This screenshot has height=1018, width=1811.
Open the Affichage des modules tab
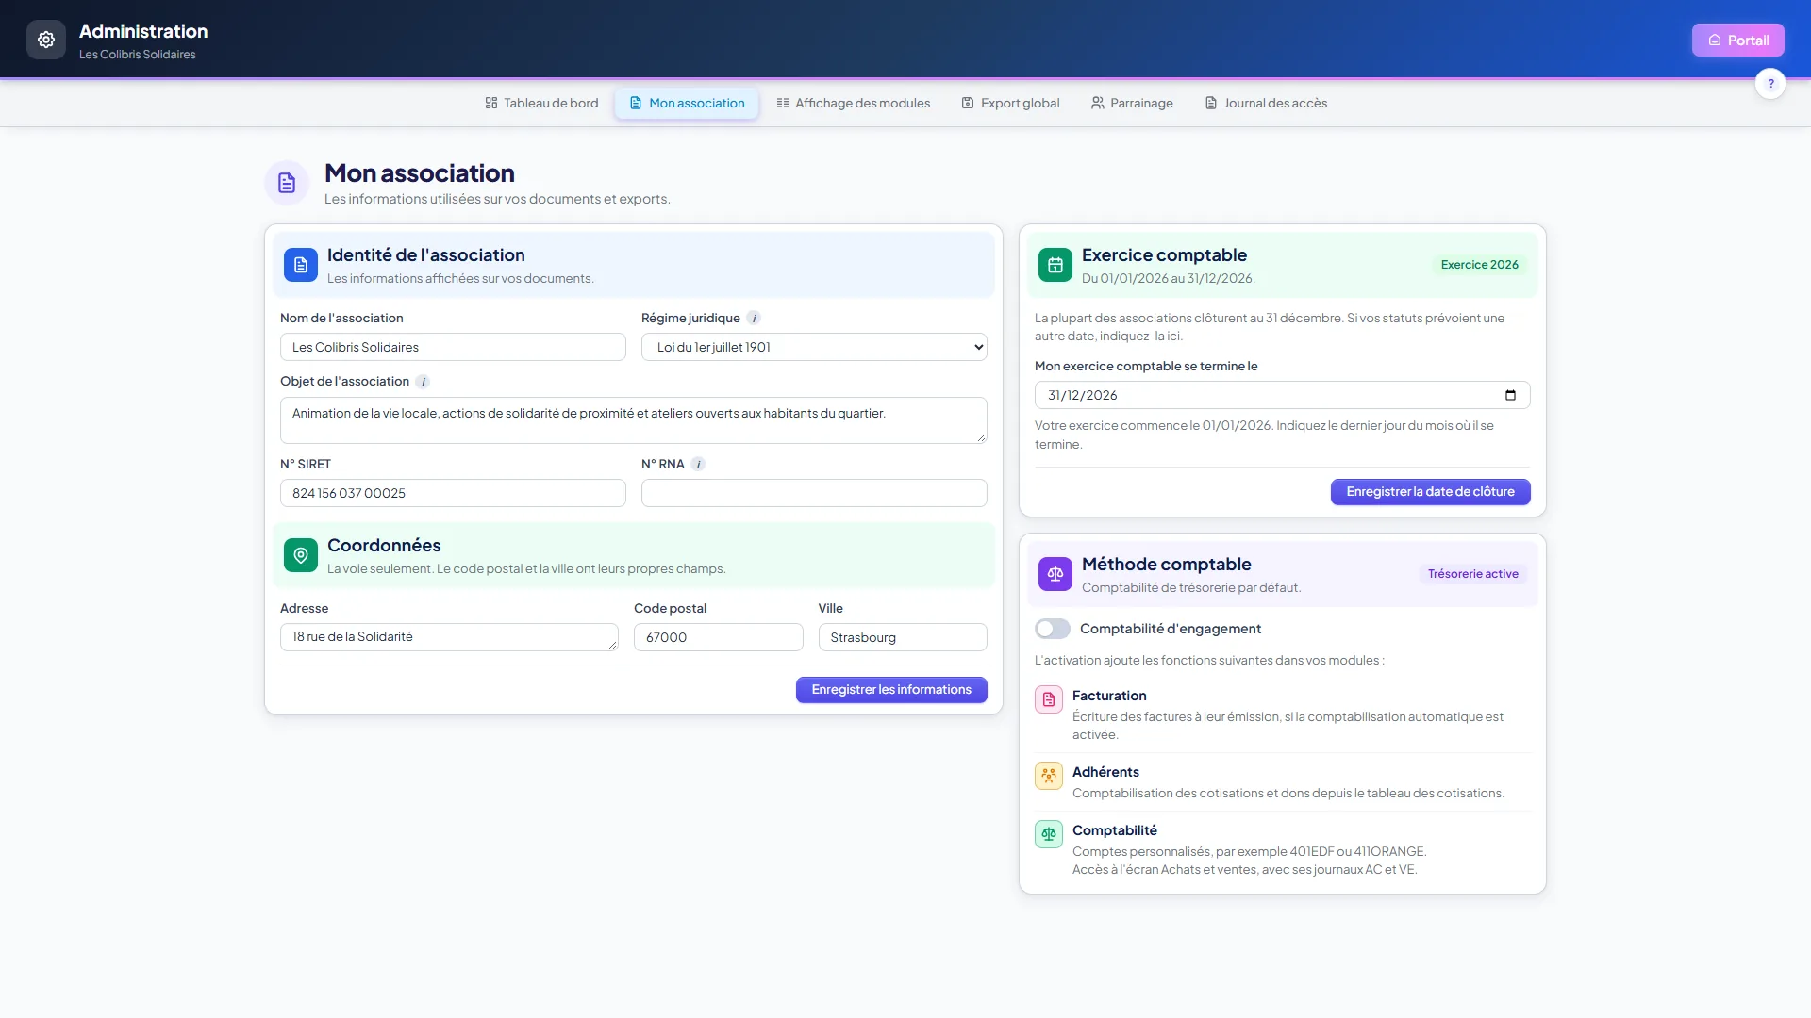854,104
